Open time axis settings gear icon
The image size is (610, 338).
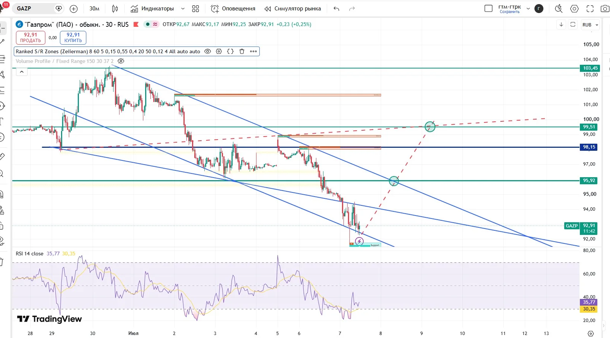591,333
